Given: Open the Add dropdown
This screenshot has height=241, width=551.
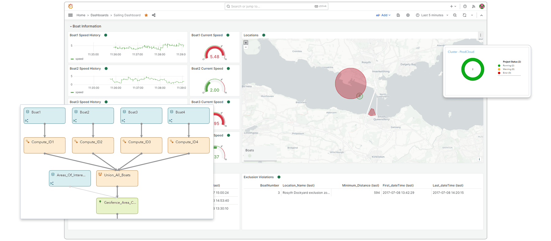Looking at the screenshot, I should pos(383,15).
